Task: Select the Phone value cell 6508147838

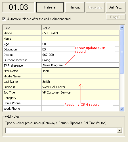Action: 80,33
